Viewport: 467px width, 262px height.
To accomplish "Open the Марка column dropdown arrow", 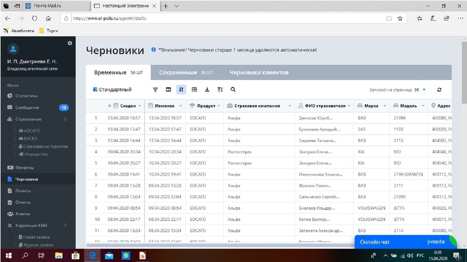I will click(x=384, y=106).
